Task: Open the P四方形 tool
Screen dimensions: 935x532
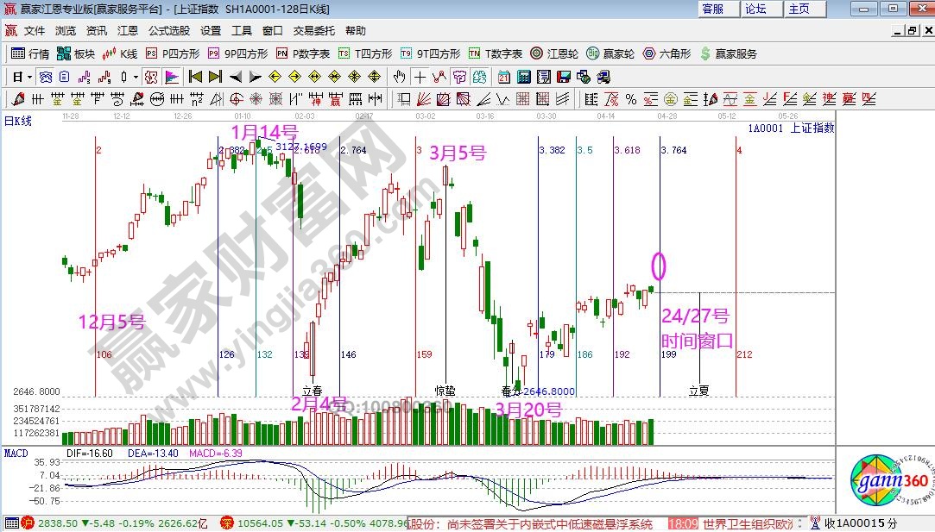Action: click(x=173, y=53)
